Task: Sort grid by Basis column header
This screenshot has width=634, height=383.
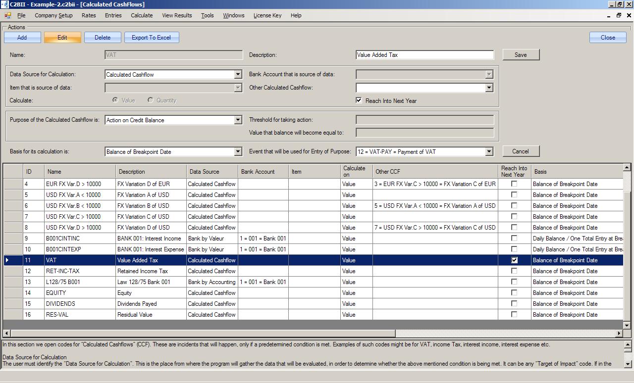Action: click(x=577, y=172)
